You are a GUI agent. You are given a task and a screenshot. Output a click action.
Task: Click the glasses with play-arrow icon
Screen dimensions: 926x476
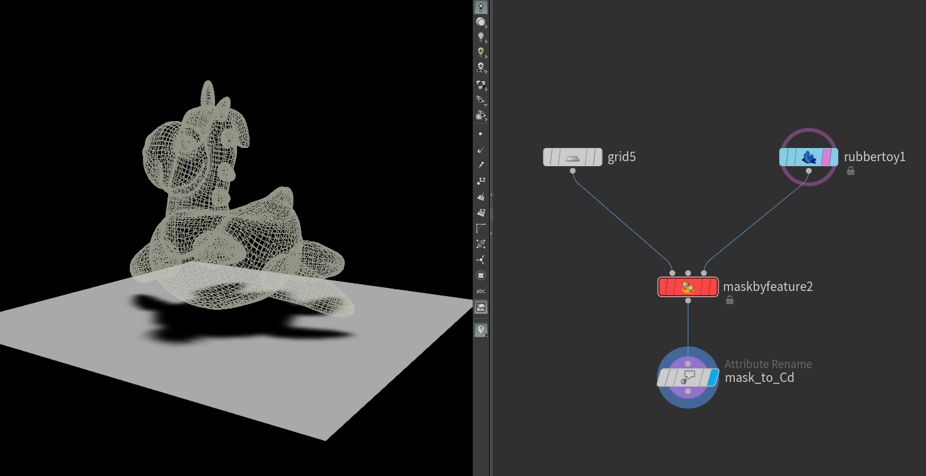[481, 115]
